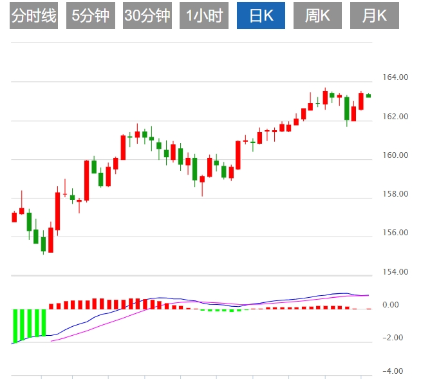The height and width of the screenshot is (379, 421).
Task: Click the 158.00 price axis label
Action: tap(395, 194)
